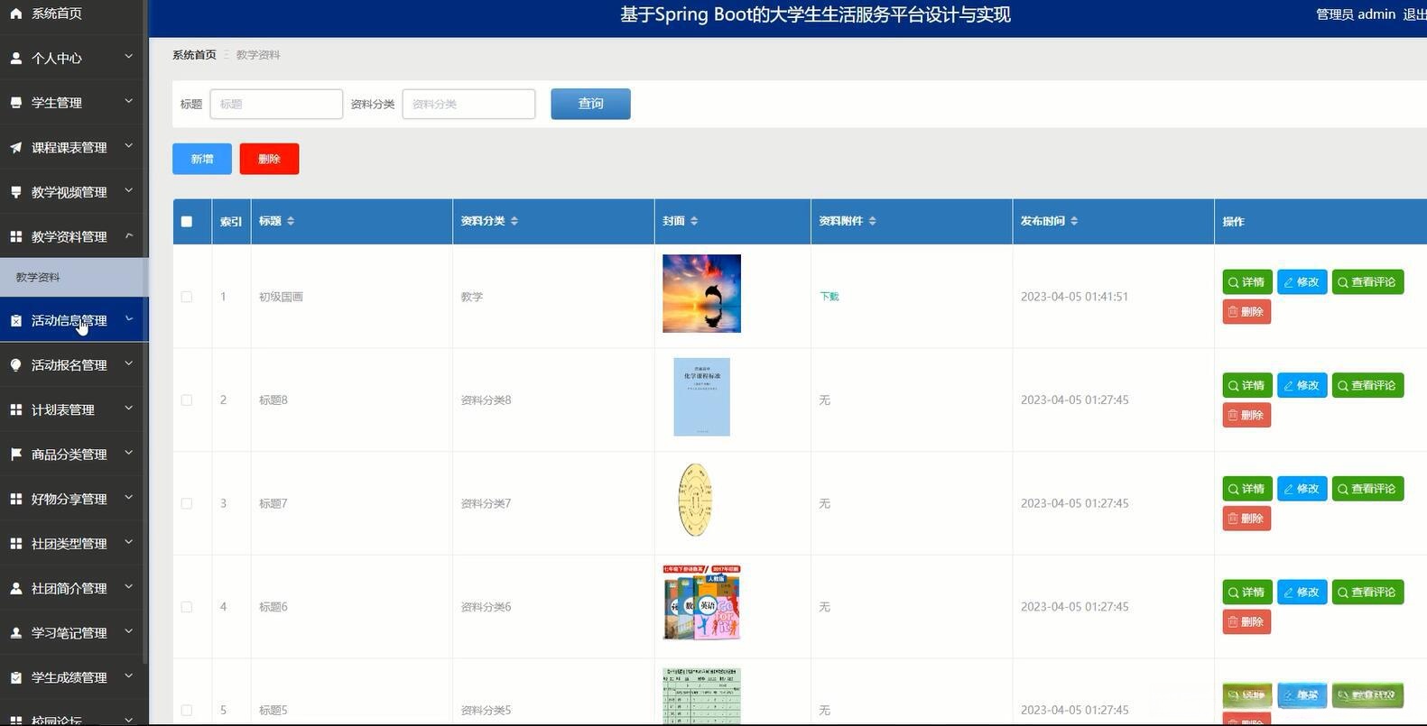Open 详情 for 初级国画 row
The width and height of the screenshot is (1427, 726).
click(x=1247, y=282)
